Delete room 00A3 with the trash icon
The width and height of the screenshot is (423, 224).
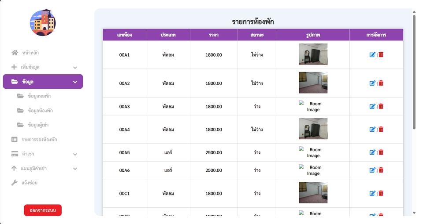[x=381, y=106]
